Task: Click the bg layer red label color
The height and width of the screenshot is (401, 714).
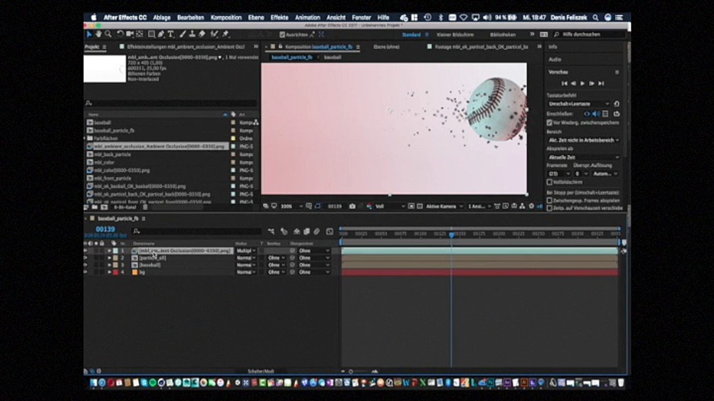Action: [115, 272]
